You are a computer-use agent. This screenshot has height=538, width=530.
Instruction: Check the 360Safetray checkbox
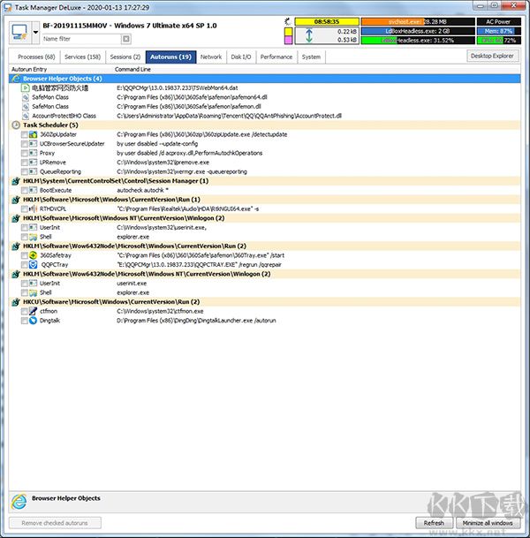(x=25, y=255)
